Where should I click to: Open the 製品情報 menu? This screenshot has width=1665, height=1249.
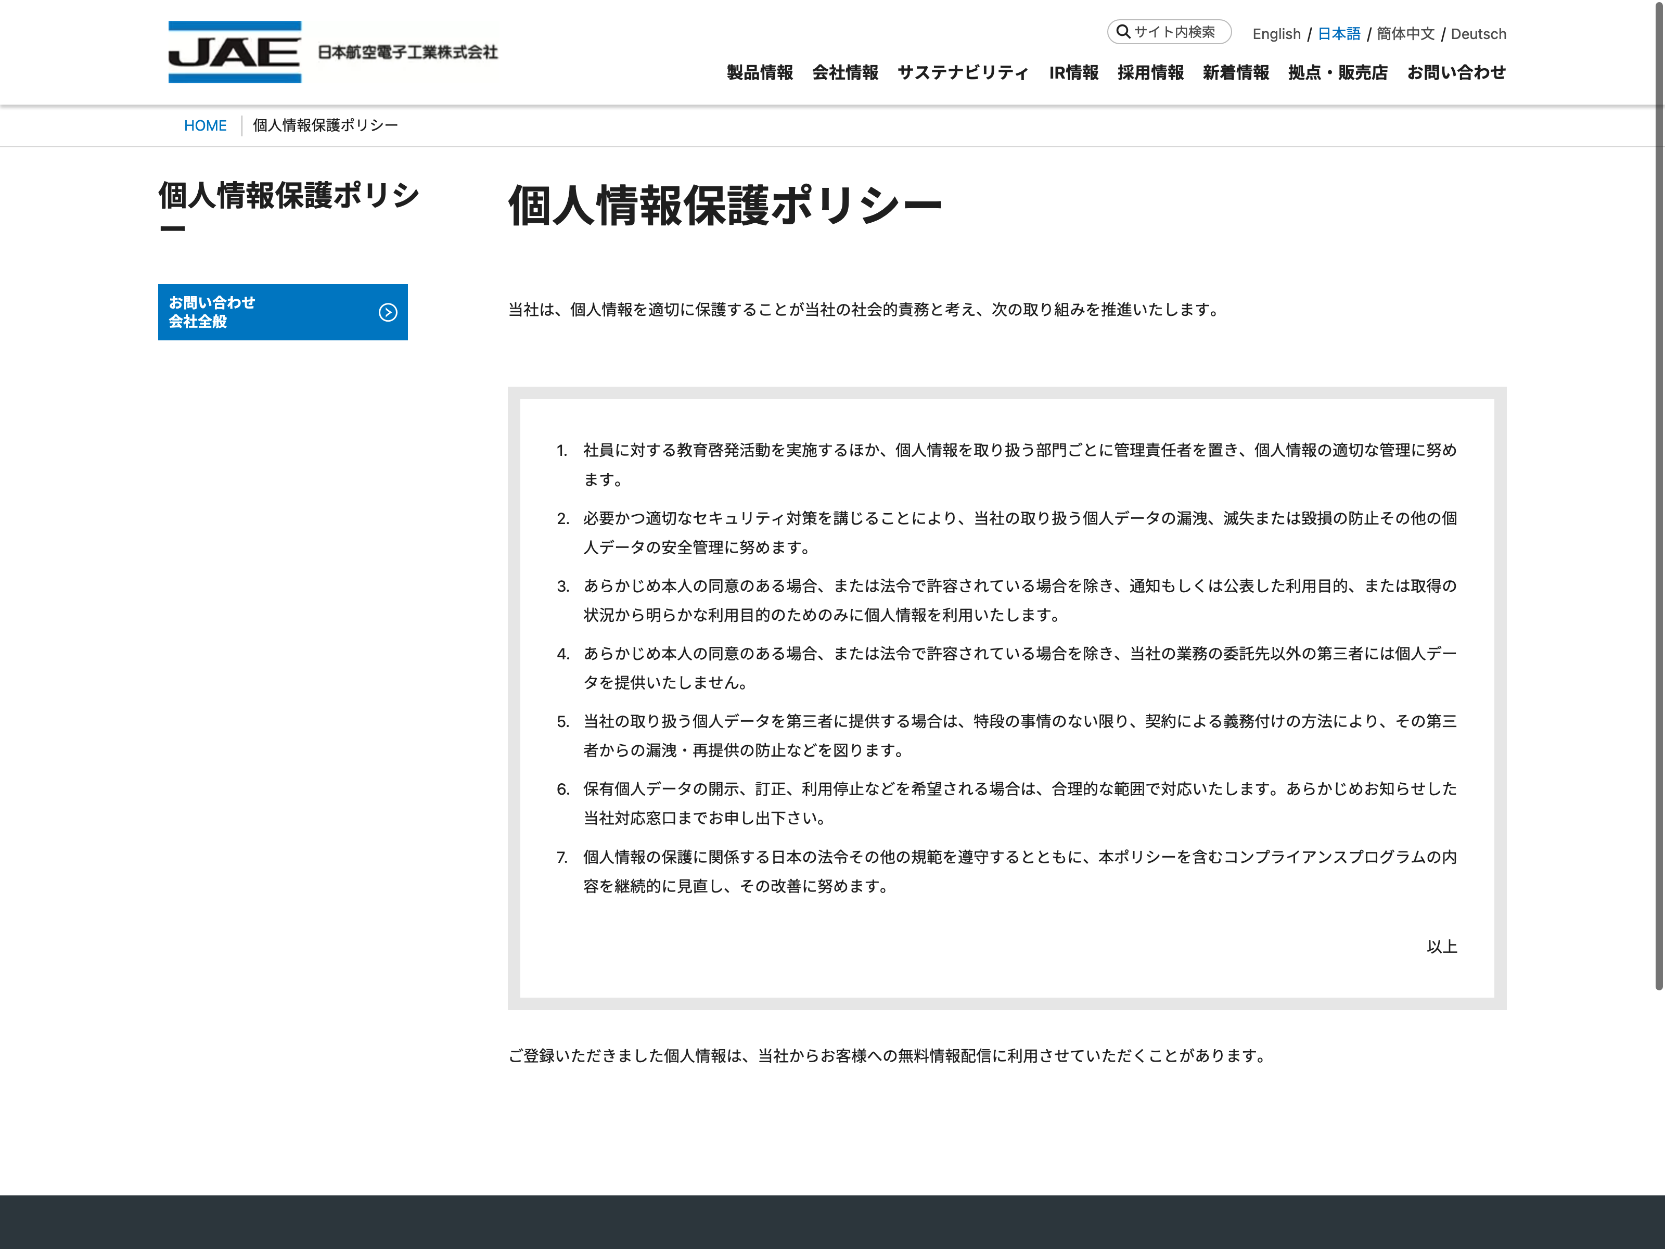coord(760,72)
